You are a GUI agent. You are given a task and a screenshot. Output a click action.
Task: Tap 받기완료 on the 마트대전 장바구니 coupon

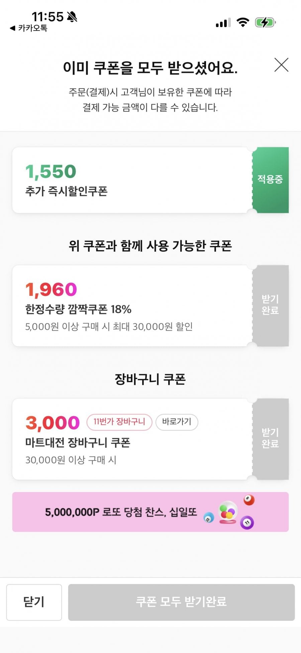pos(270,438)
